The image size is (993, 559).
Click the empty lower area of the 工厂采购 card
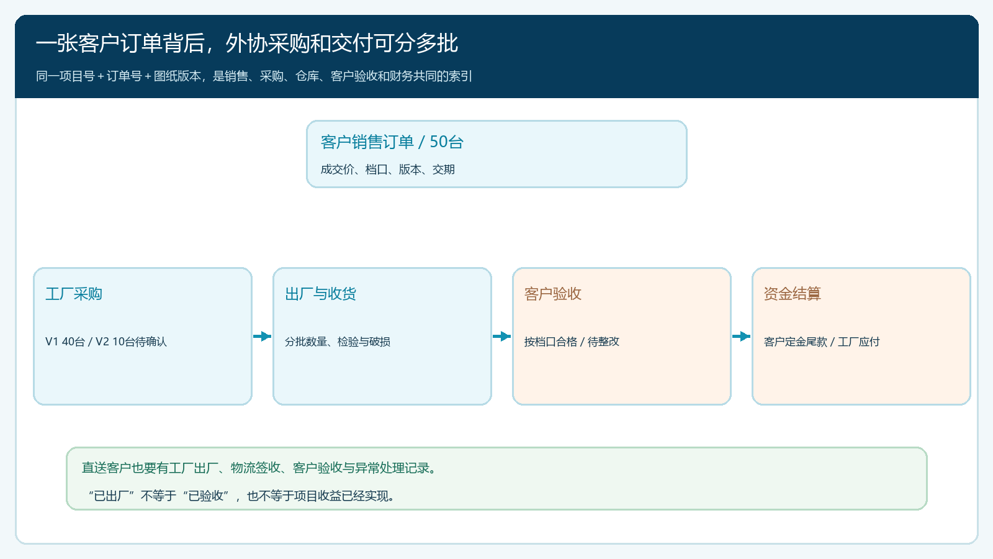(x=143, y=379)
